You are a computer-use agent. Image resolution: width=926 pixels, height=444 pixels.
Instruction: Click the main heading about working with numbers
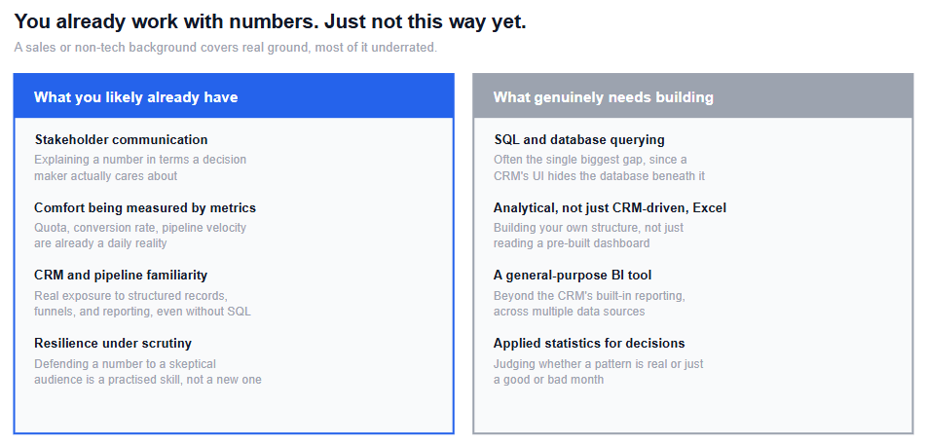(x=270, y=21)
